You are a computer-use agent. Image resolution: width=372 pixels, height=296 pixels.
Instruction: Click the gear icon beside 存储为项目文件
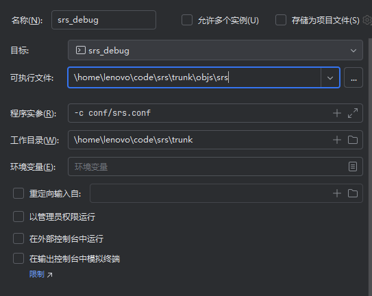click(x=367, y=20)
